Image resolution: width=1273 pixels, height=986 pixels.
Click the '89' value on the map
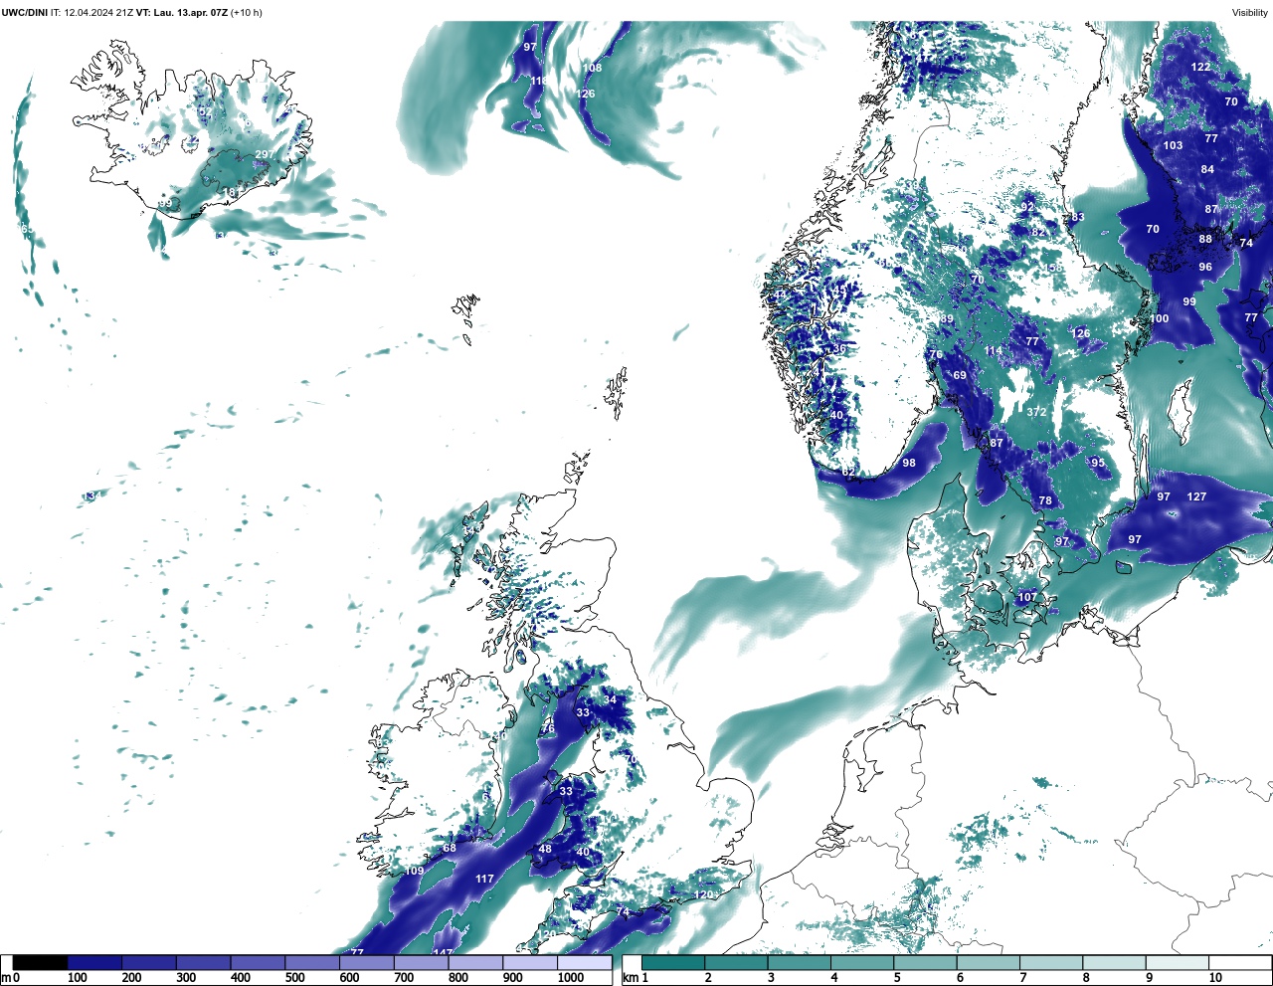coord(947,318)
